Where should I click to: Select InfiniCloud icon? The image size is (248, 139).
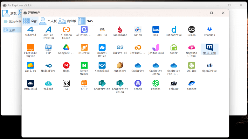coord(138,48)
